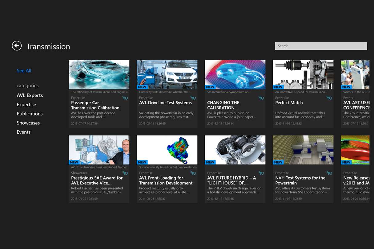This screenshot has height=249, width=374.
Task: Click 'Upfront virtual analysis' description on Perfect Match
Action: tap(300, 115)
